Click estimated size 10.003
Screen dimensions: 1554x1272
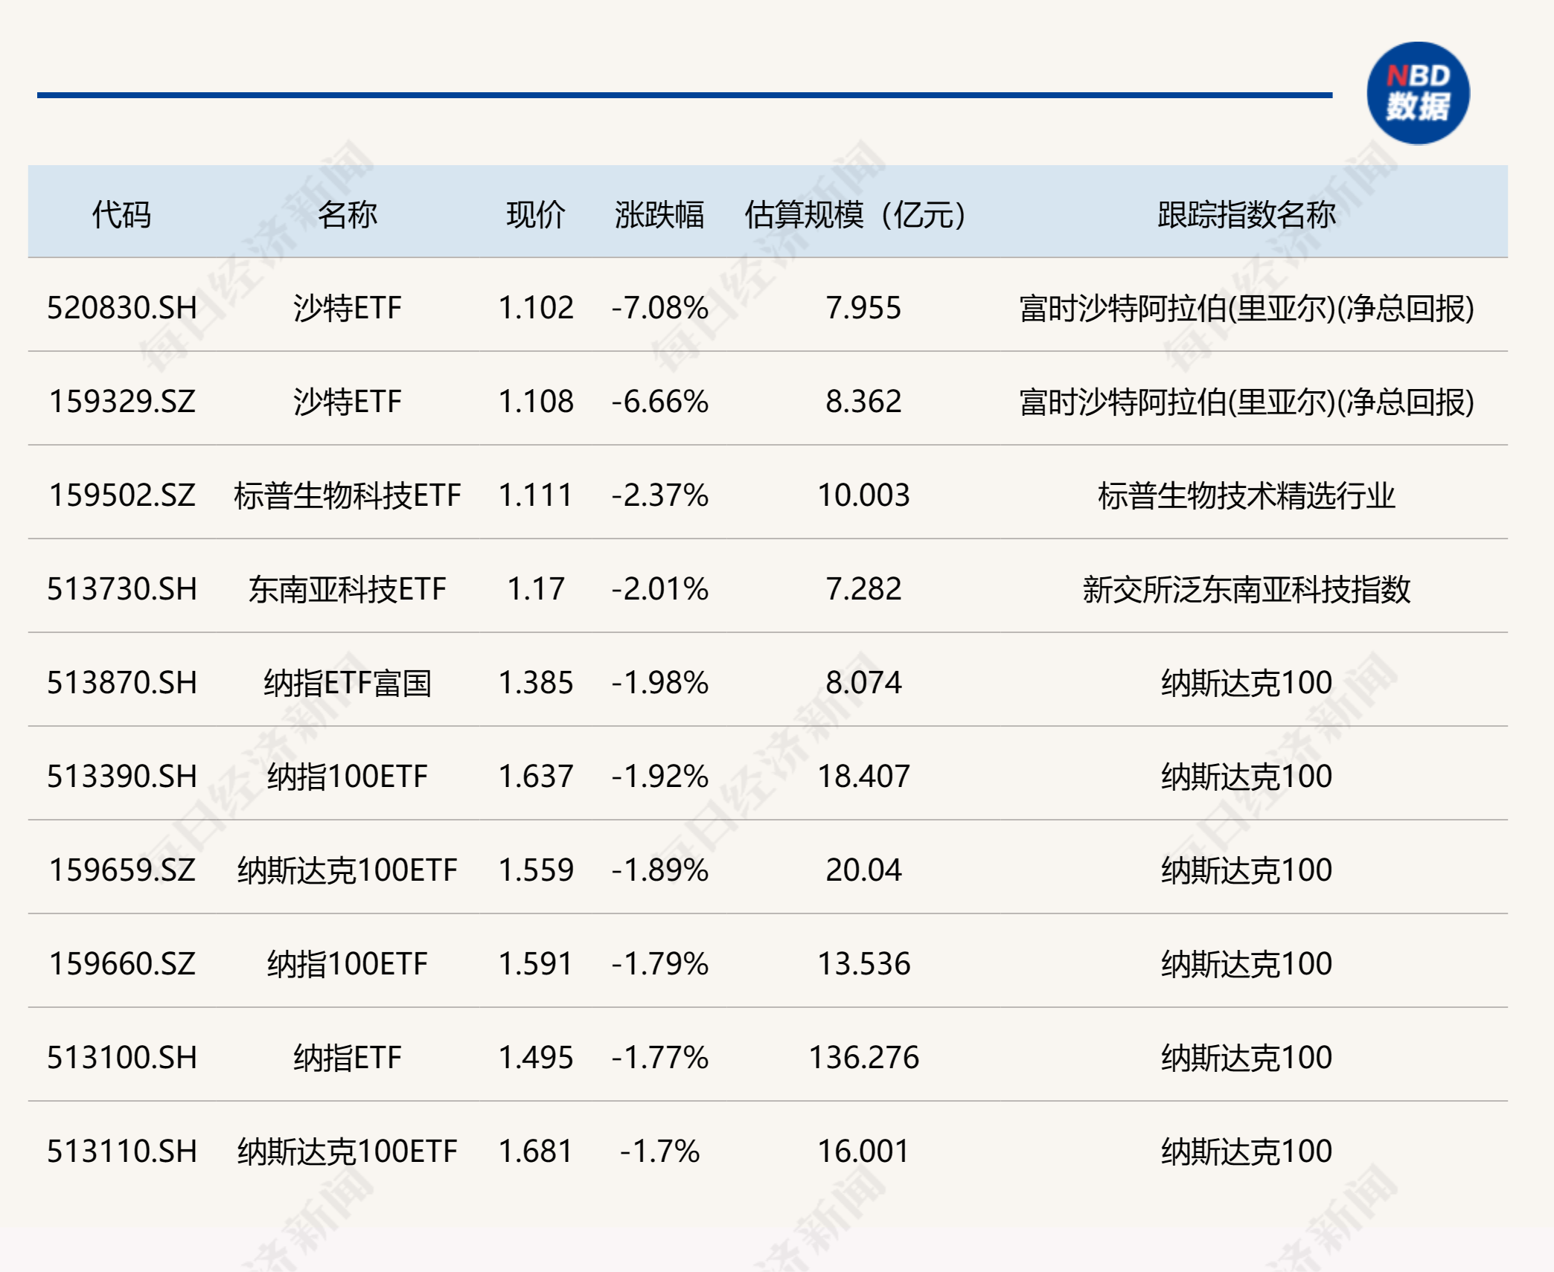863,495
